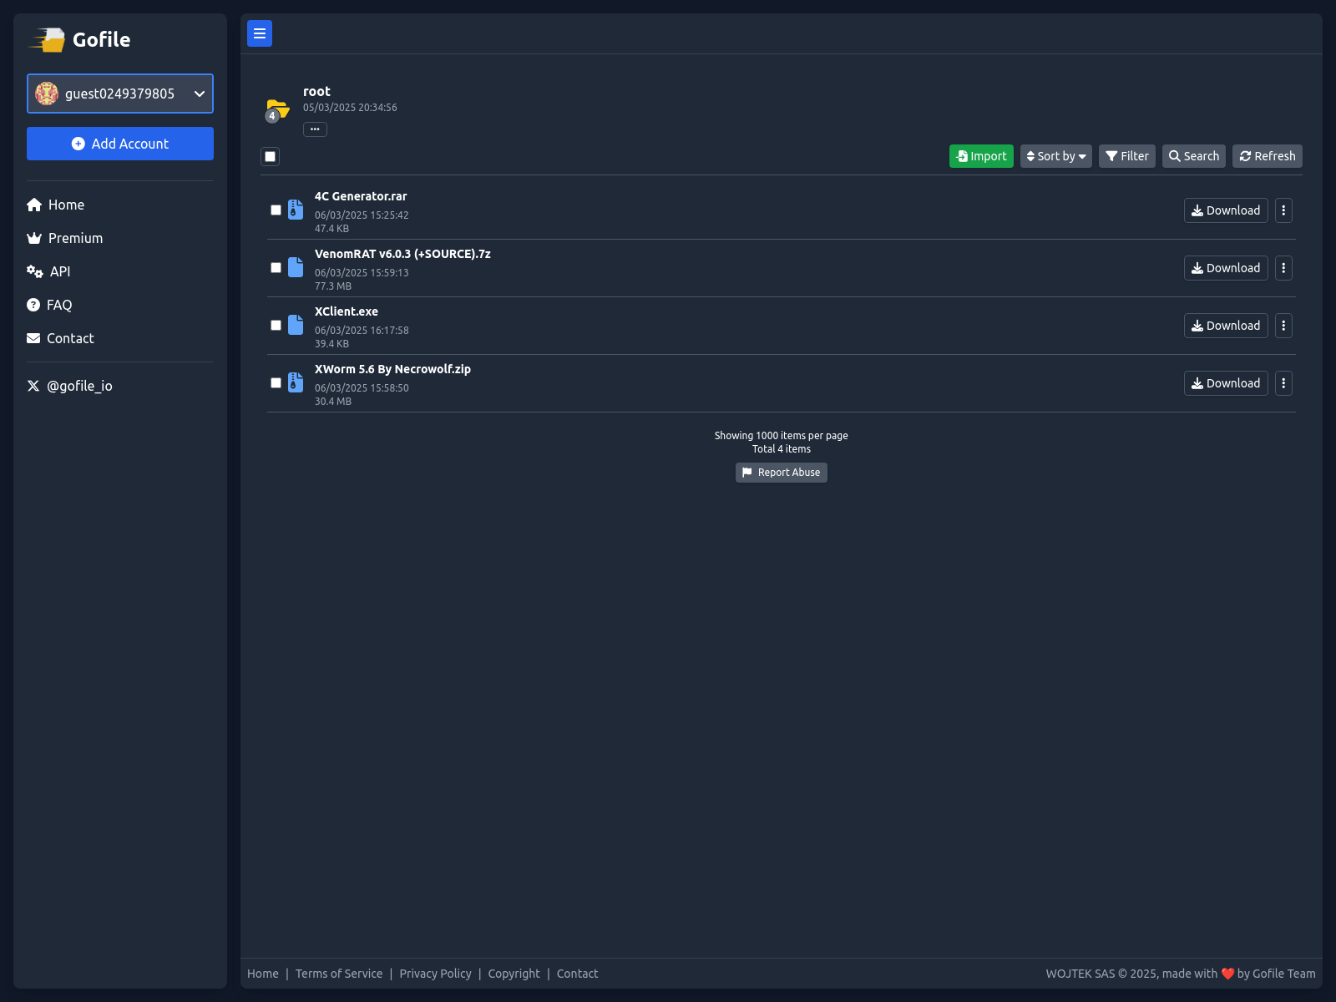Toggle the select-all files checkbox

coord(270,156)
